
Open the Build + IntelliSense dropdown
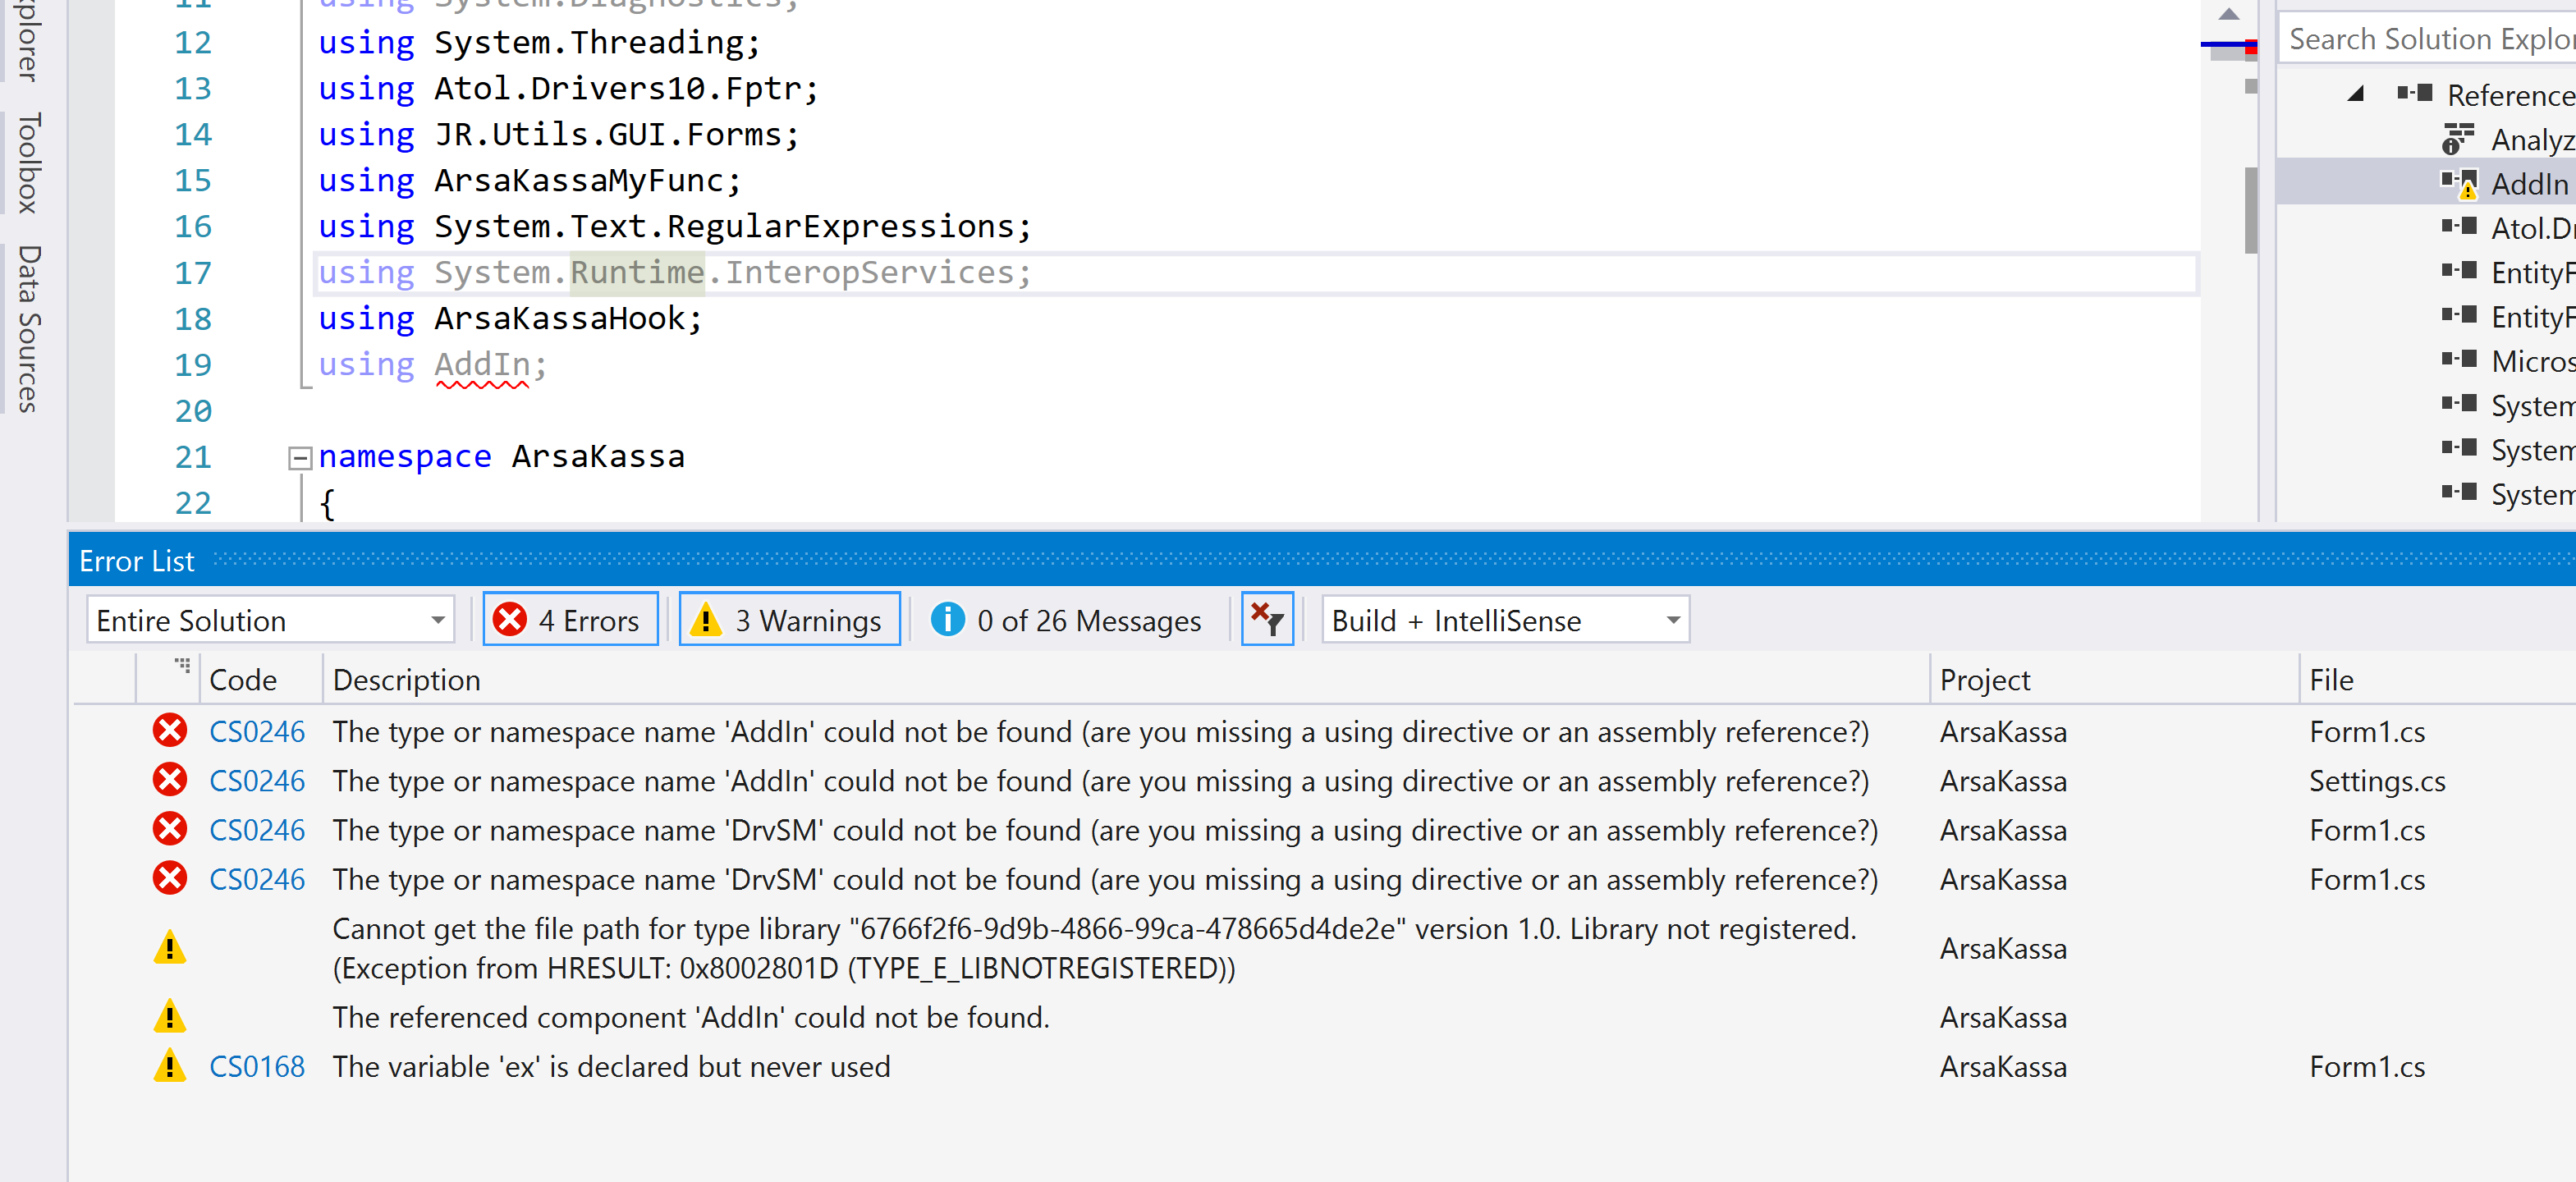point(1505,620)
